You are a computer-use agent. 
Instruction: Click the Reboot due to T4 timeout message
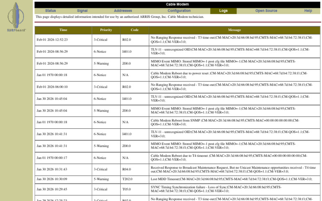tap(229, 158)
